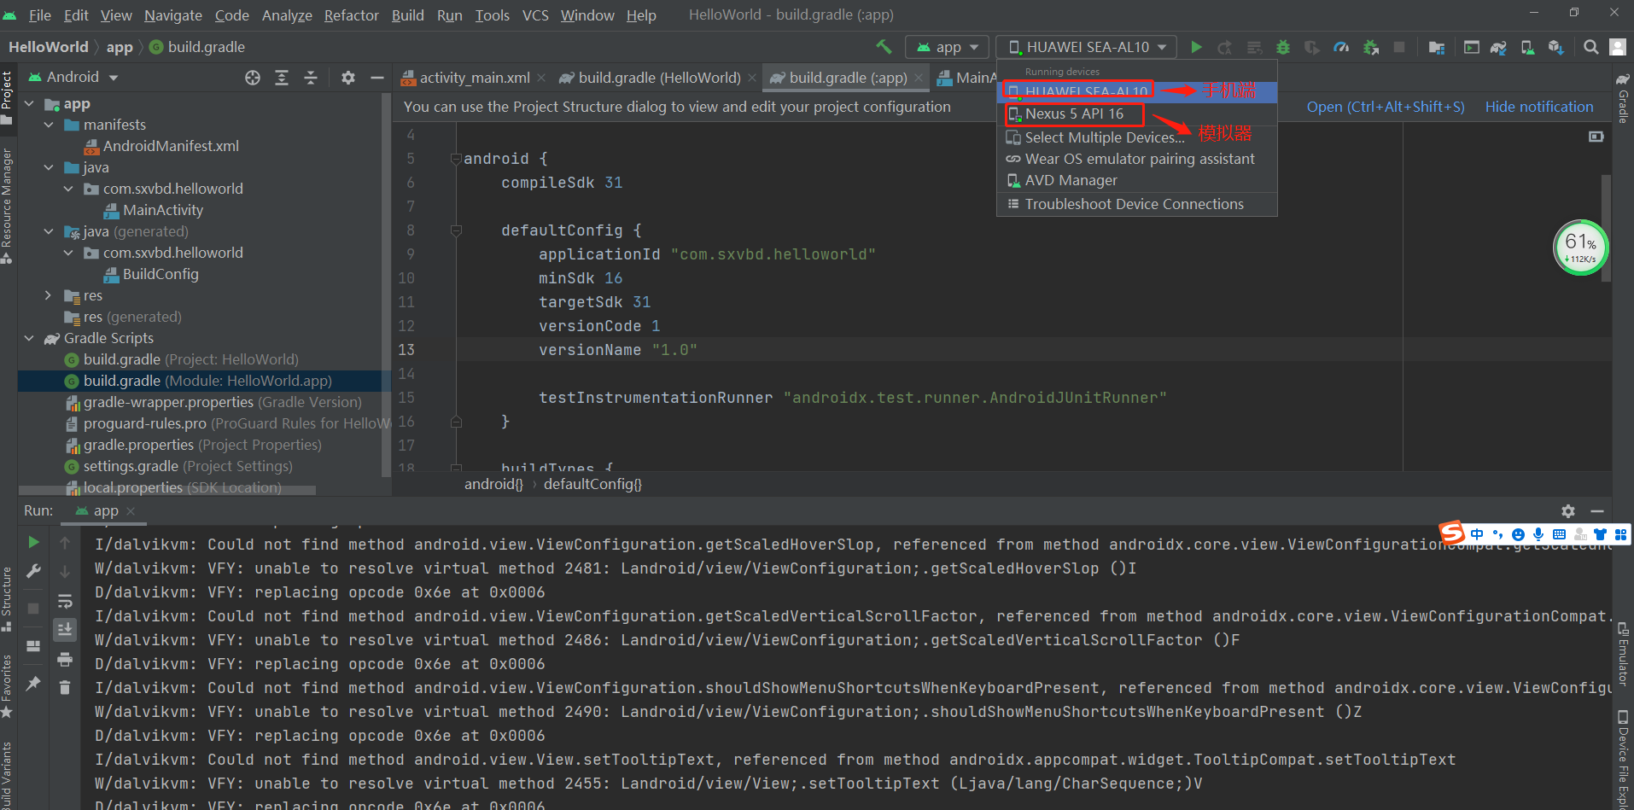Click Select Opened File target icon

[253, 78]
